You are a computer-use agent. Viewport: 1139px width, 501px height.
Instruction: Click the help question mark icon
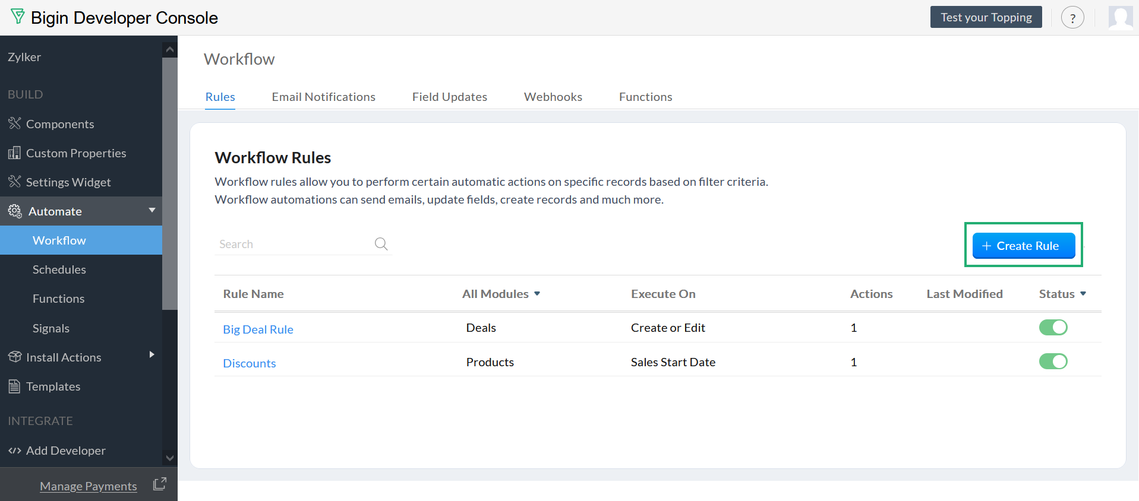tap(1072, 18)
